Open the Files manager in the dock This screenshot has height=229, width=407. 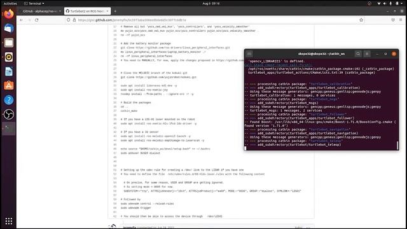(8, 43)
